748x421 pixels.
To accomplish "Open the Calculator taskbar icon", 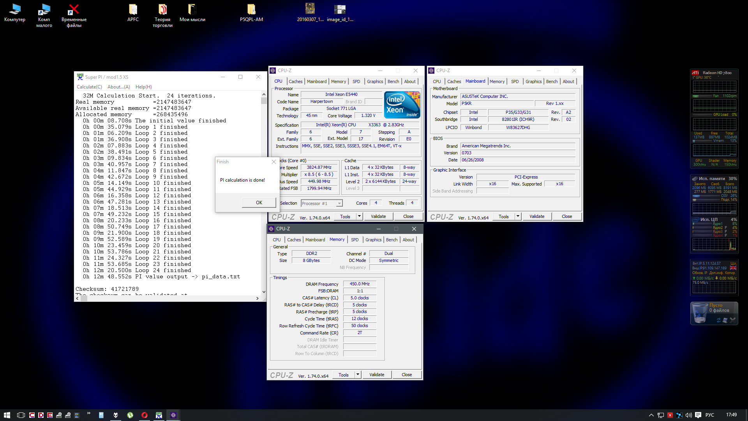I will [101, 415].
